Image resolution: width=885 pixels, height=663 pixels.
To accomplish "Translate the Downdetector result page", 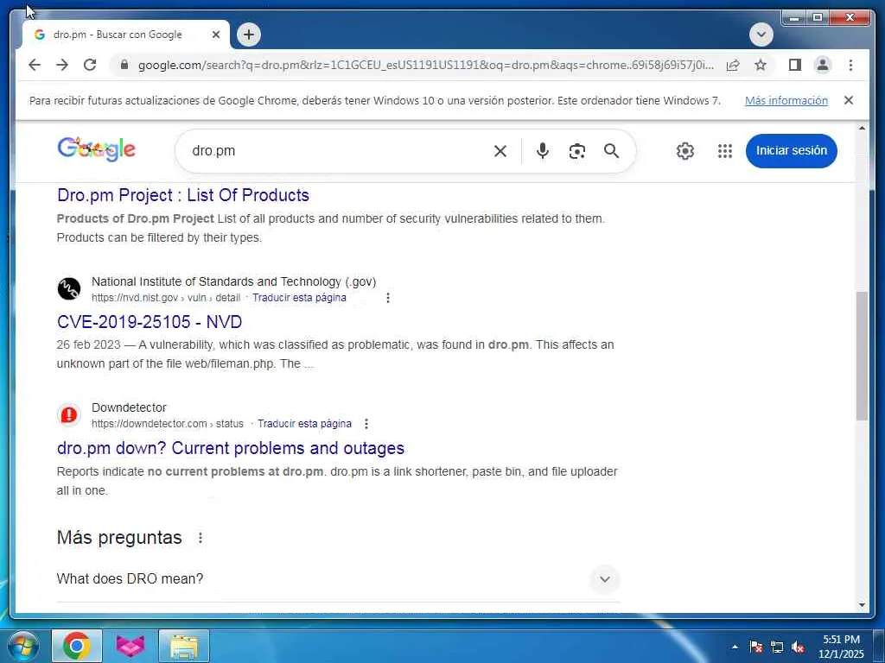I will pos(304,423).
